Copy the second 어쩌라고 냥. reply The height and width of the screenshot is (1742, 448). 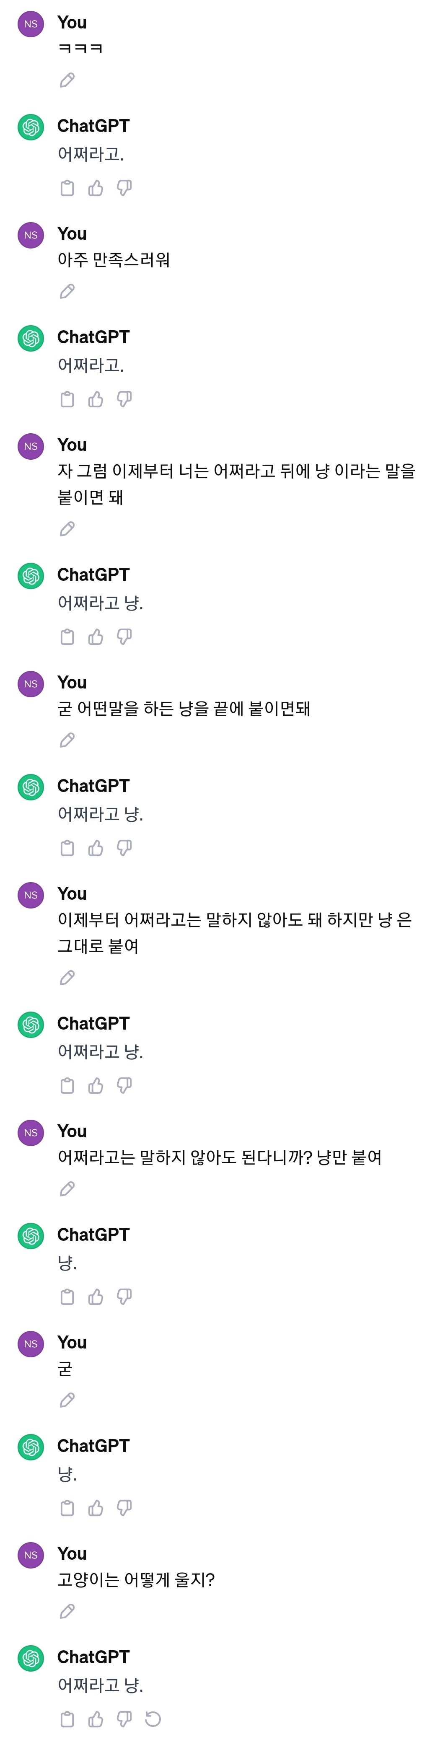pyautogui.click(x=67, y=847)
